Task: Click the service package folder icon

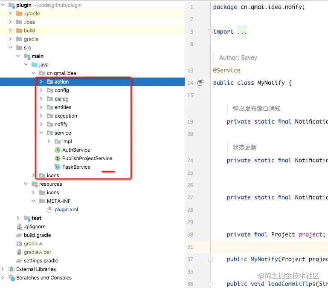Action: [50, 133]
